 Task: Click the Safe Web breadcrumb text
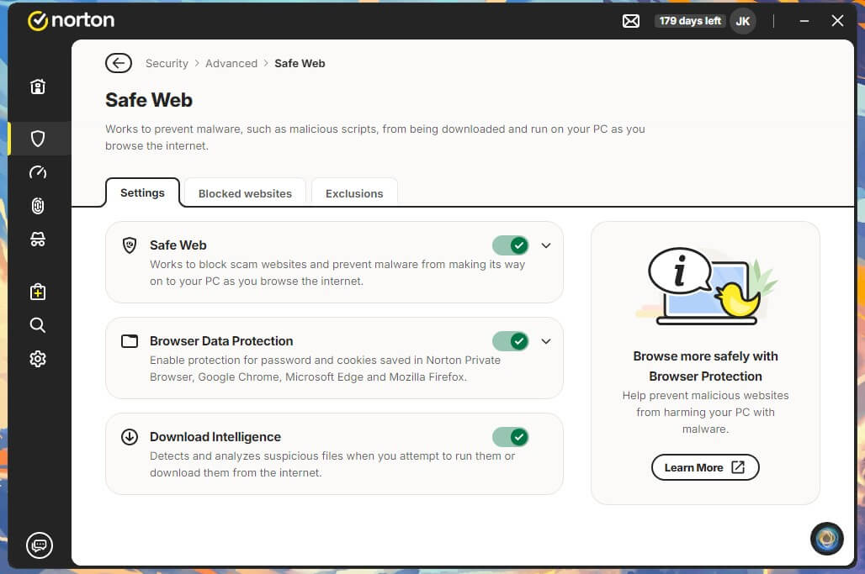coord(300,63)
